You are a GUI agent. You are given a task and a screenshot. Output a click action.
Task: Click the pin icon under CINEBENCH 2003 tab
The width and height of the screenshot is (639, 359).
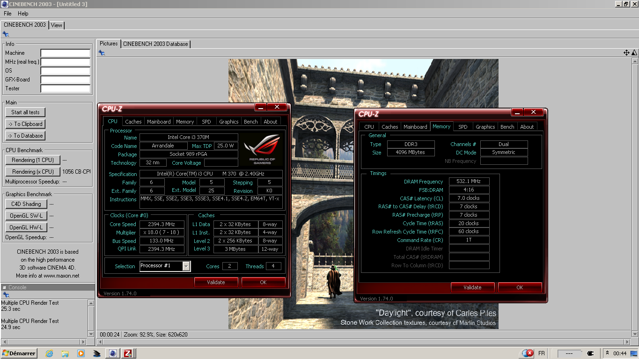click(6, 34)
